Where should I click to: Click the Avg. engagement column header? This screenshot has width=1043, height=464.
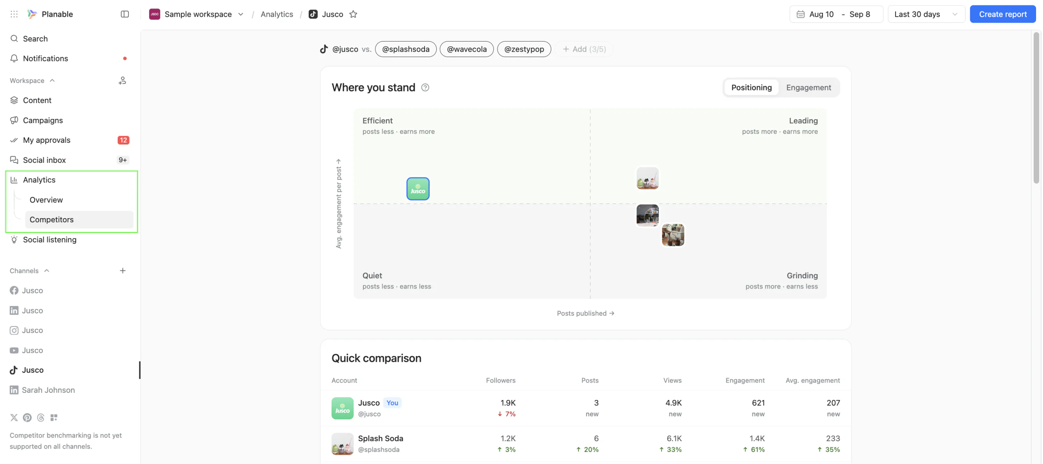[x=812, y=381]
